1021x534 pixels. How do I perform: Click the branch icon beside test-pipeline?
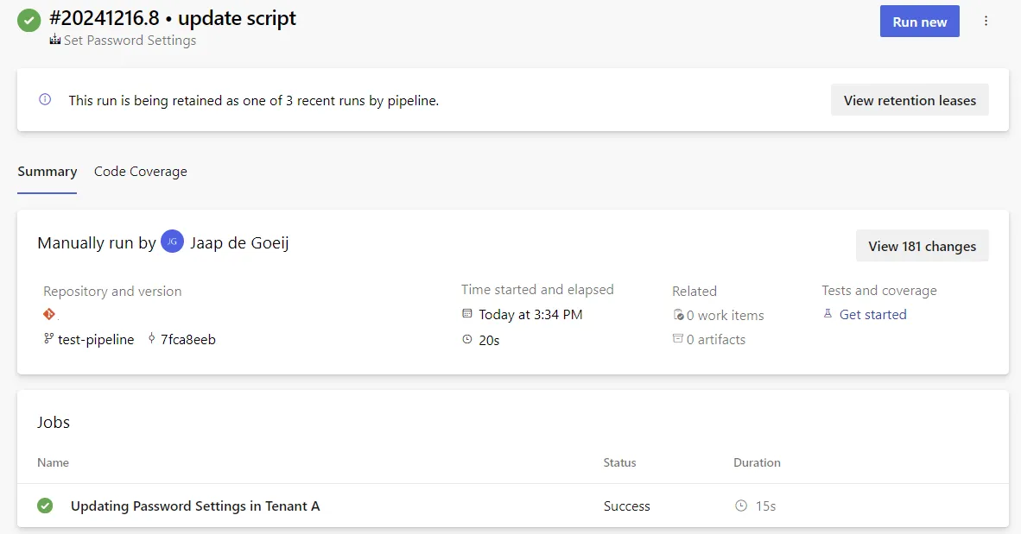coord(48,339)
